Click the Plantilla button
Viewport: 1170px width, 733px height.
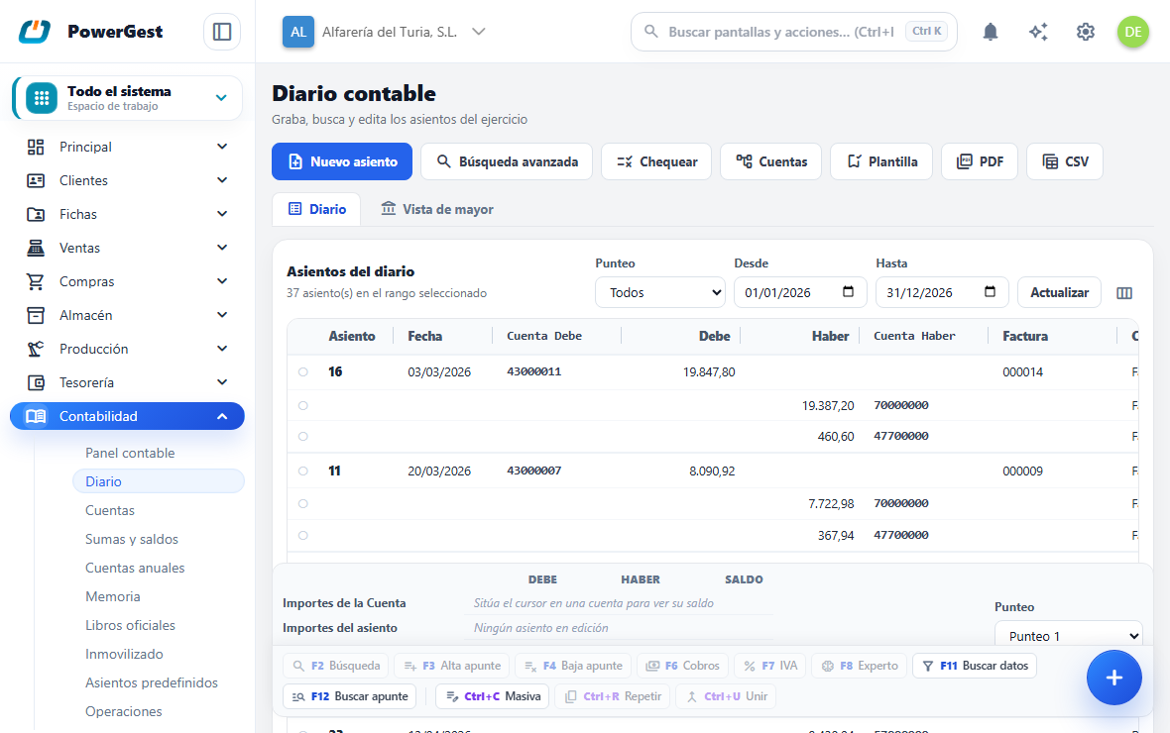coord(881,161)
